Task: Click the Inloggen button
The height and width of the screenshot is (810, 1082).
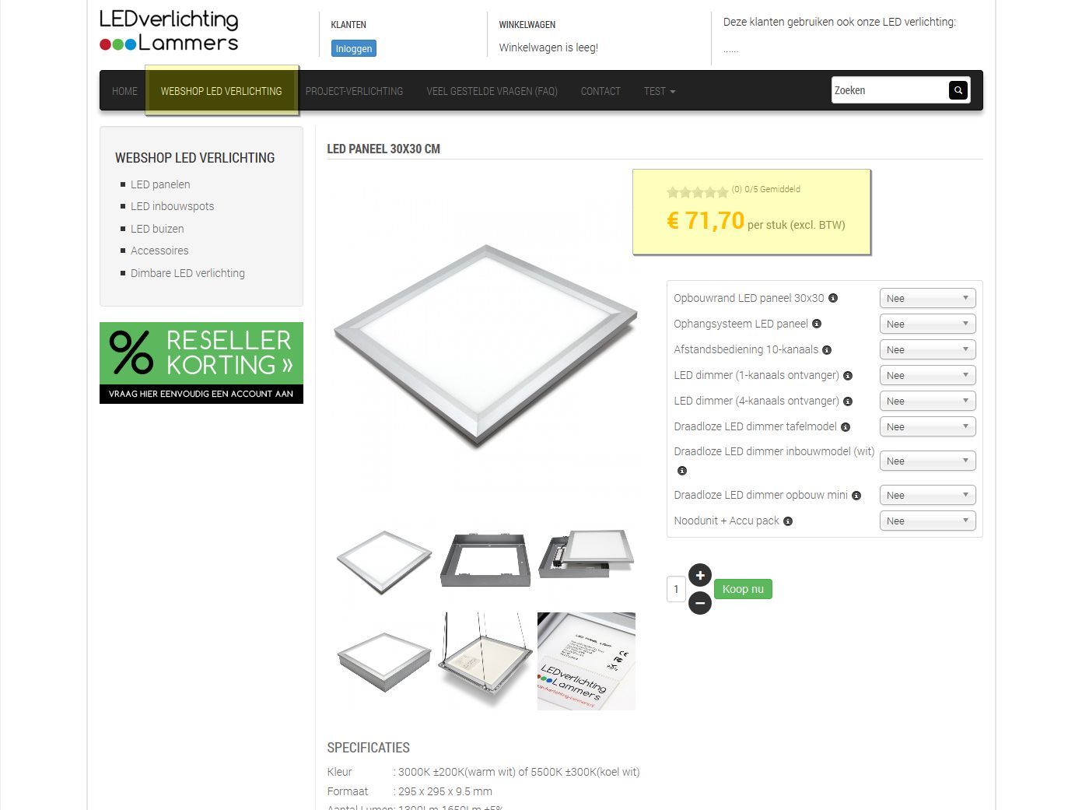Action: 354,48
